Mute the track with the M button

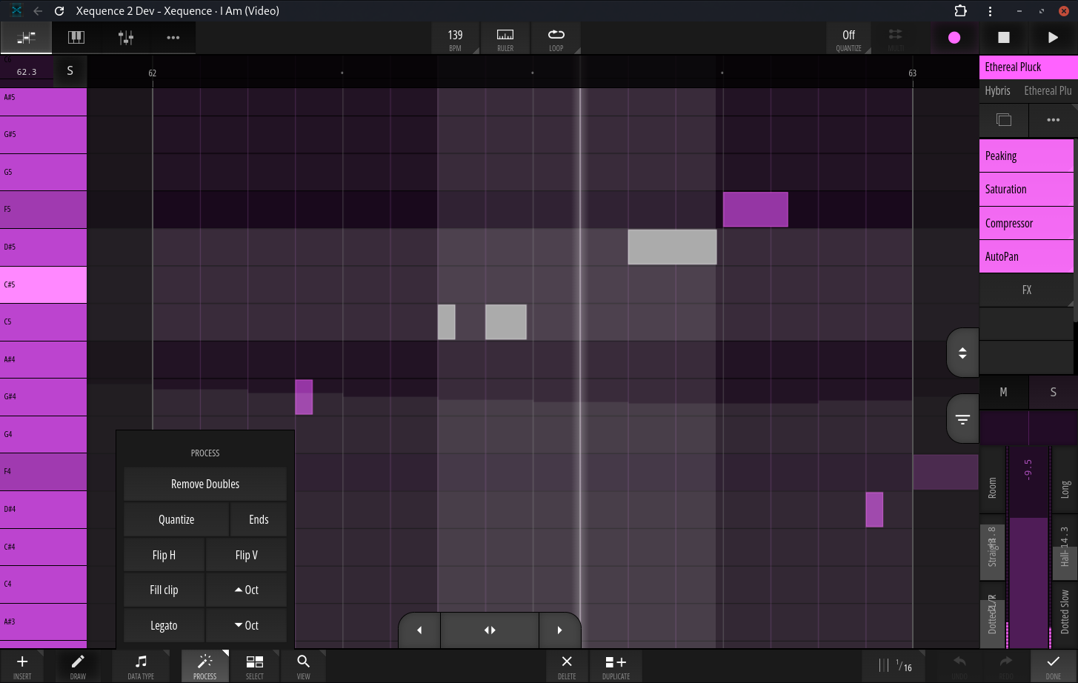(1003, 393)
